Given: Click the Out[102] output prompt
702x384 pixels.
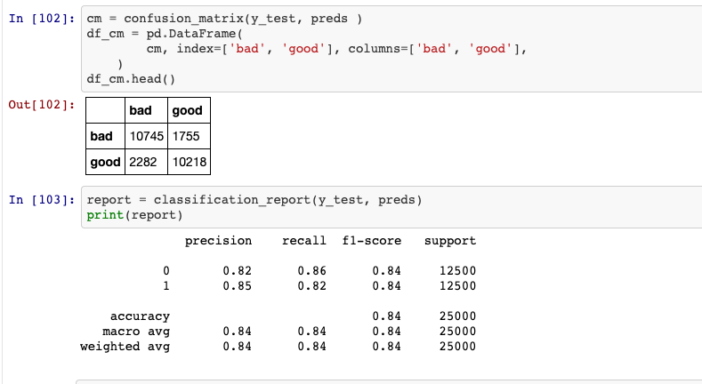Looking at the screenshot, I should pos(42,105).
